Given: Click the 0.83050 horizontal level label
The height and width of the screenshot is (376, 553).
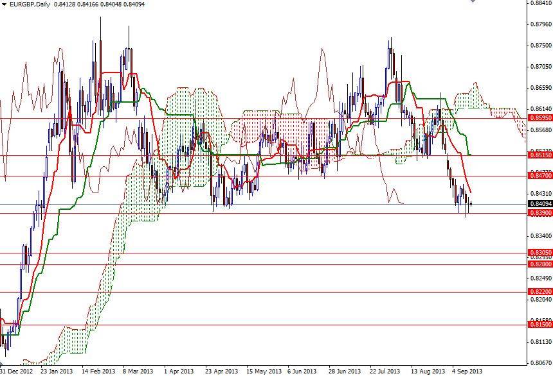Looking at the screenshot, I should click(540, 253).
